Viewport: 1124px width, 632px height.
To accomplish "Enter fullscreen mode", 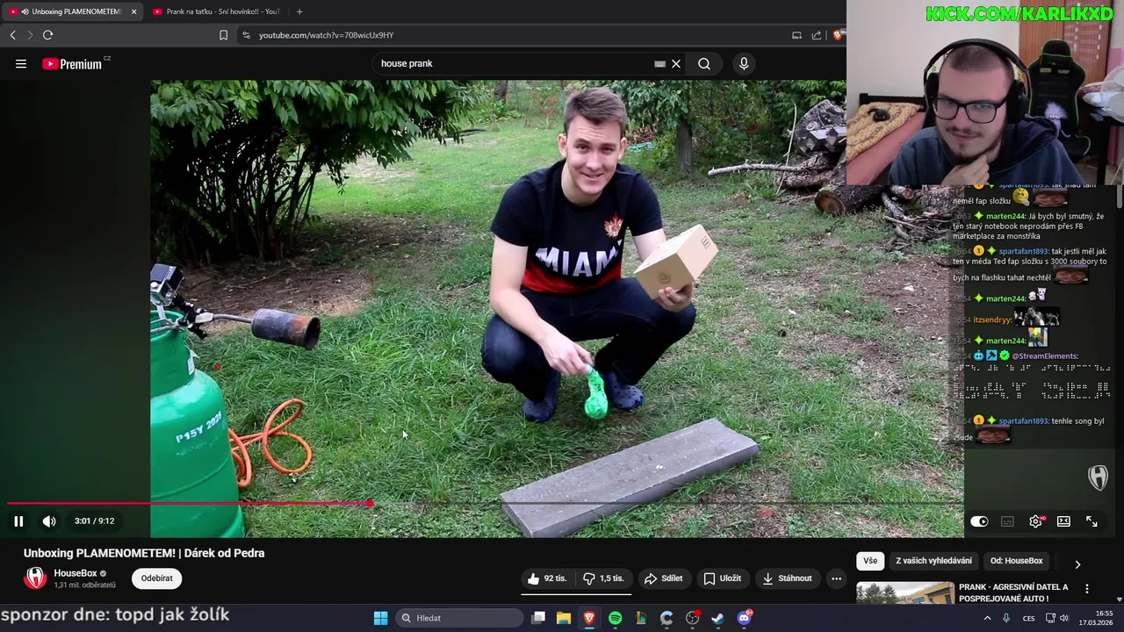I will [x=1092, y=521].
